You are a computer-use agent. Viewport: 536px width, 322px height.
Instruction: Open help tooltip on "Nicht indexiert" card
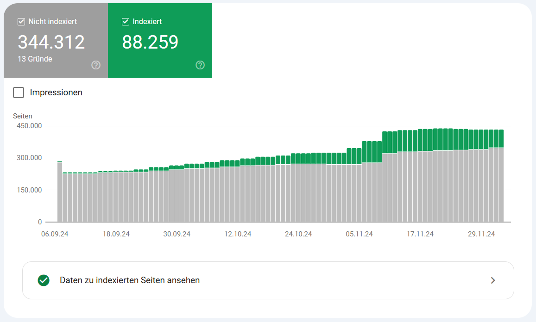(x=95, y=65)
